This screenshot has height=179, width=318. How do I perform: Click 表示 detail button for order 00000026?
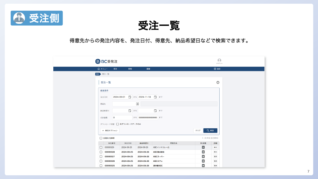[215, 161]
